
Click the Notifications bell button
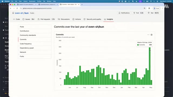(x=124, y=13)
